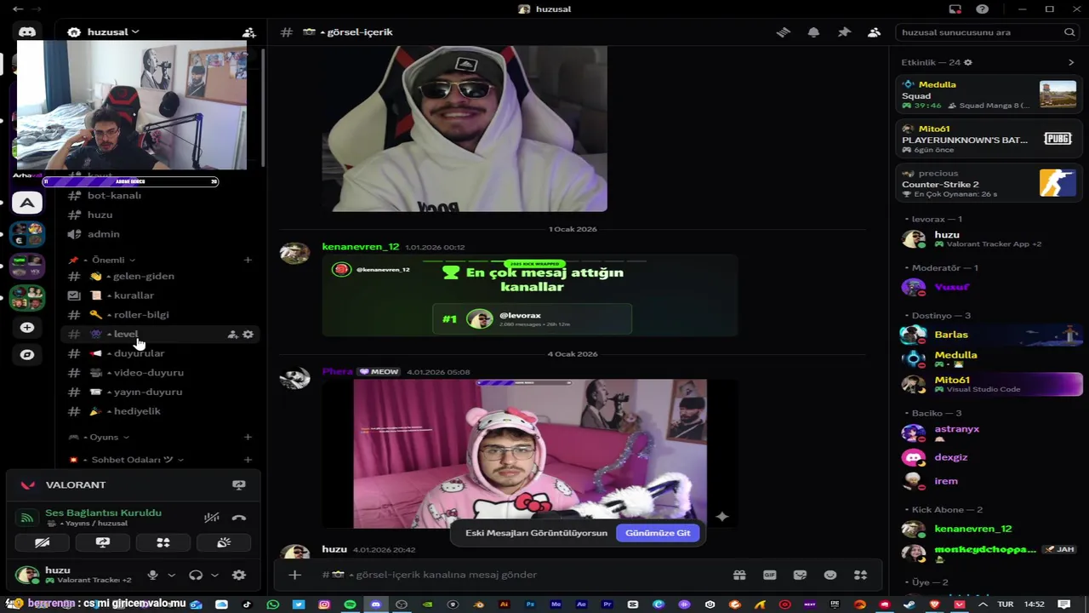Click kenanevren_12 username in chat
Viewport: 1089px width, 613px height.
360,247
